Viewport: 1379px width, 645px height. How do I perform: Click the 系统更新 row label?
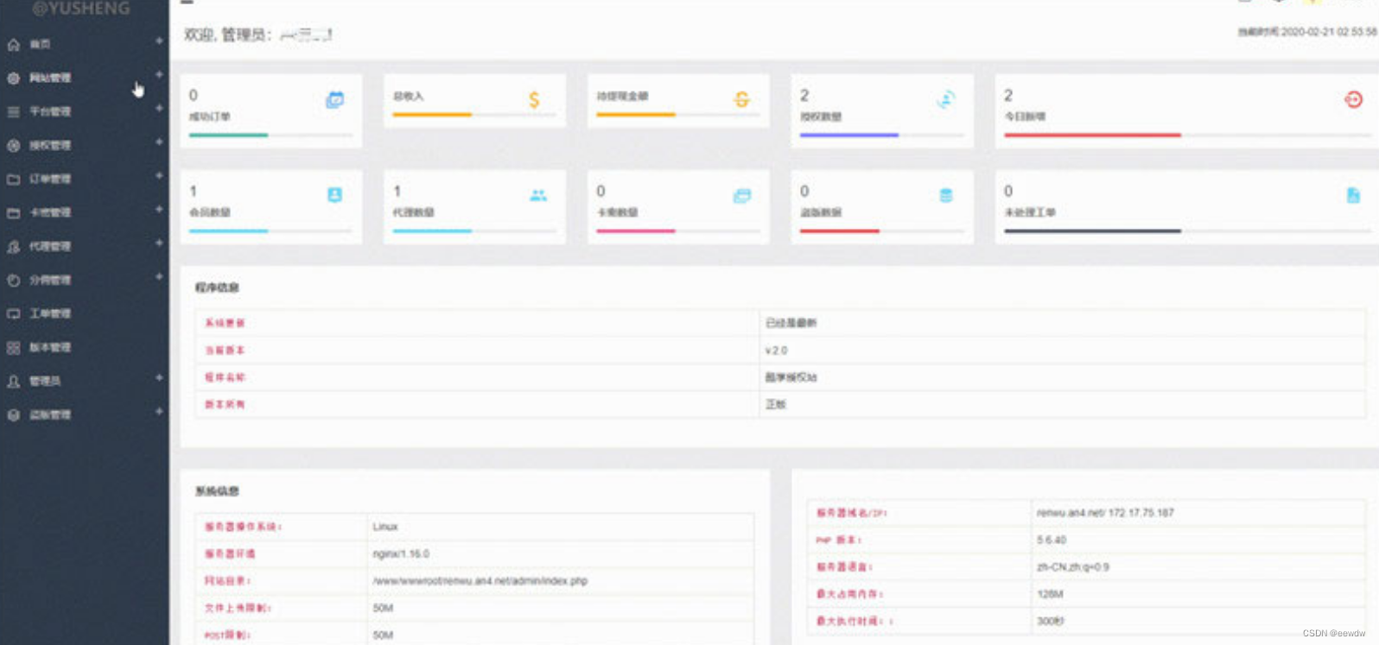tap(225, 323)
